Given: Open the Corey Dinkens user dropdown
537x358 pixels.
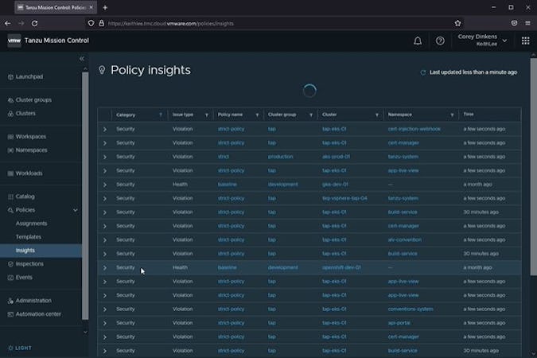Looking at the screenshot, I should pyautogui.click(x=482, y=41).
